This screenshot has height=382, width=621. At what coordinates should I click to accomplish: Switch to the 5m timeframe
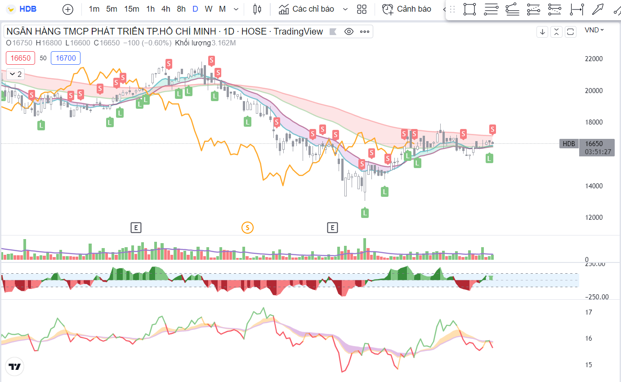pos(112,9)
